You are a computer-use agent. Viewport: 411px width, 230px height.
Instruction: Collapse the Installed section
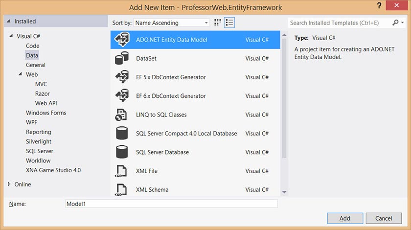[x=9, y=22]
